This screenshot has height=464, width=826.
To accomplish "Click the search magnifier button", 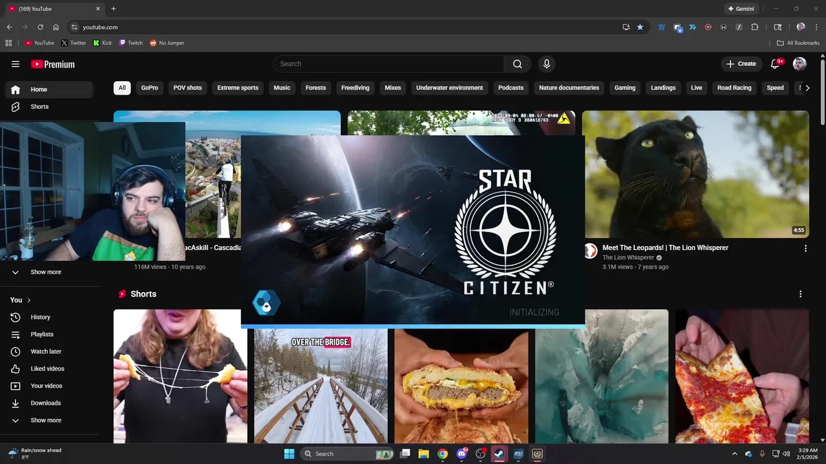I will (x=518, y=64).
